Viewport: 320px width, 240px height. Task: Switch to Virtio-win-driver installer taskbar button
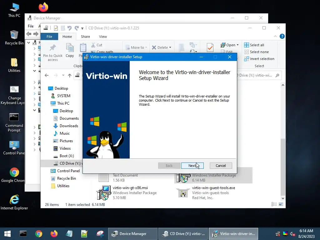pos(233,234)
